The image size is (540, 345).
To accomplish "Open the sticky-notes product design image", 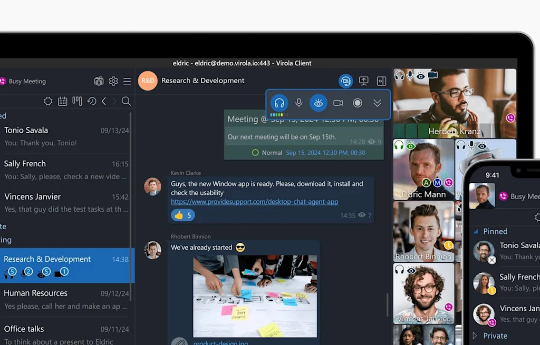I will 255,296.
